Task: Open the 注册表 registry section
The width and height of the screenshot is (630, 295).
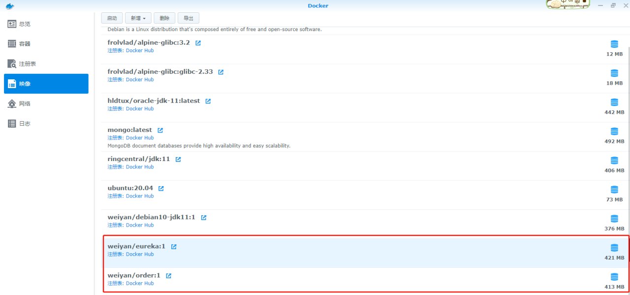Action: coord(46,64)
